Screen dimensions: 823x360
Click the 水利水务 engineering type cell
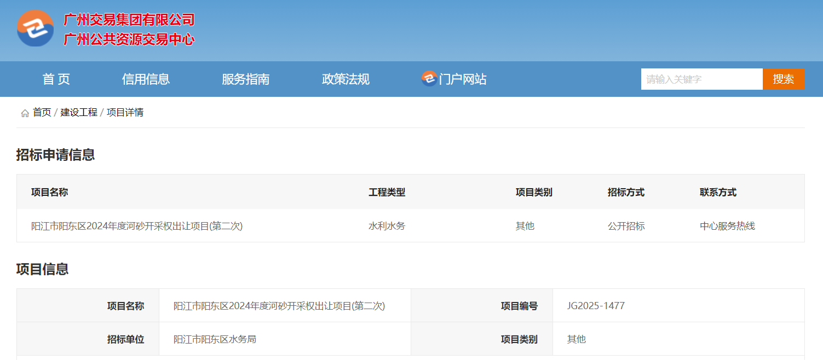pos(387,226)
